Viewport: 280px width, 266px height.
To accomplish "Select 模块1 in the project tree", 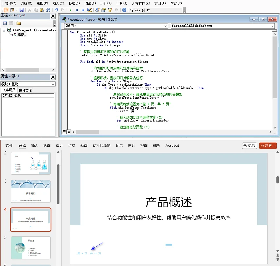I will tap(22, 35).
